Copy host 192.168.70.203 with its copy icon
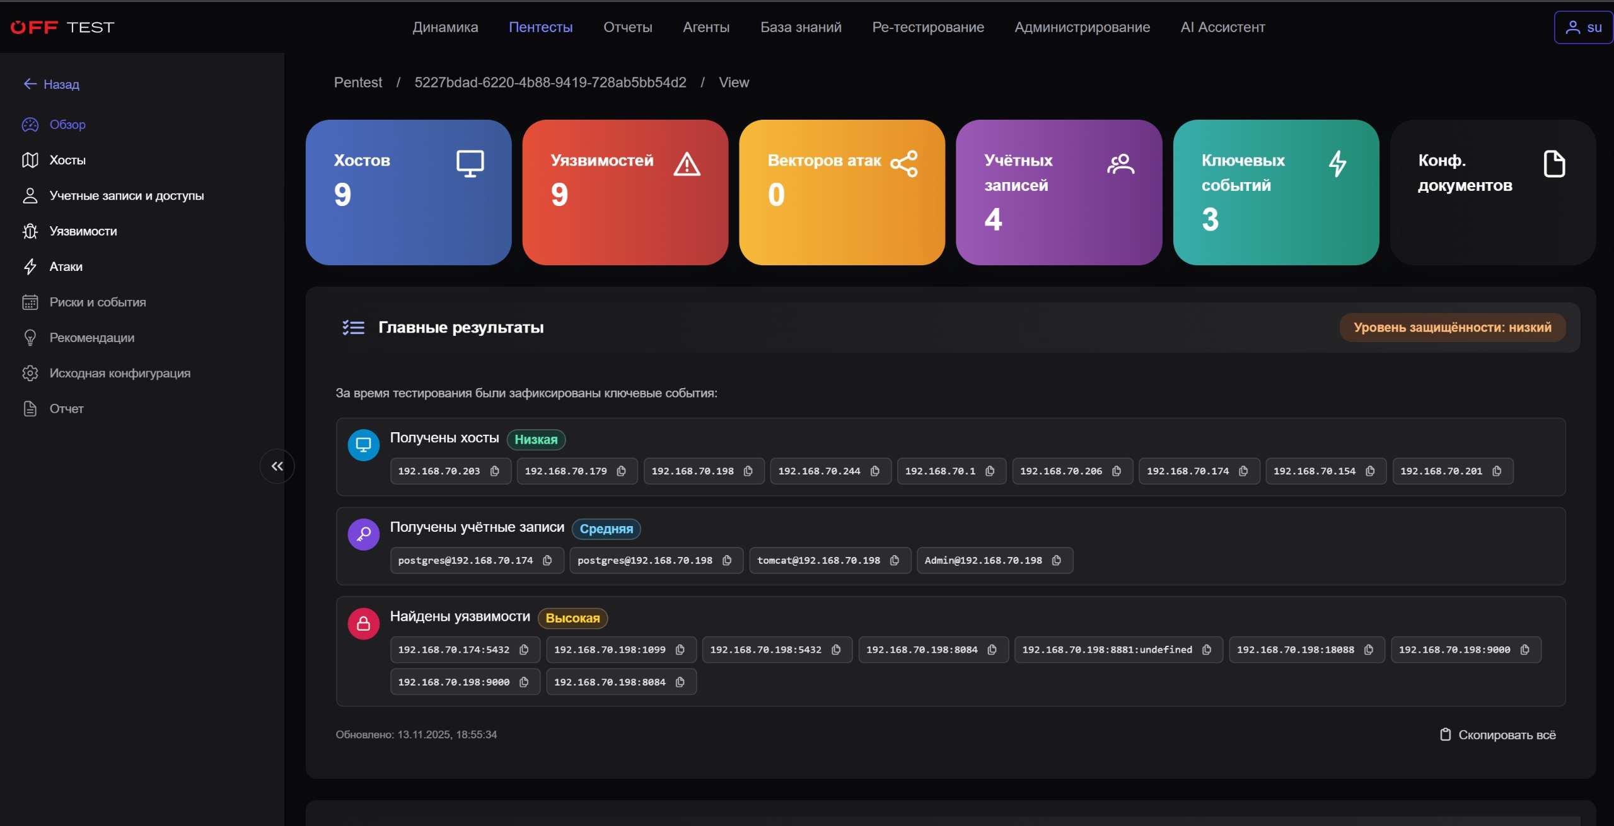Viewport: 1614px width, 826px height. pos(495,471)
